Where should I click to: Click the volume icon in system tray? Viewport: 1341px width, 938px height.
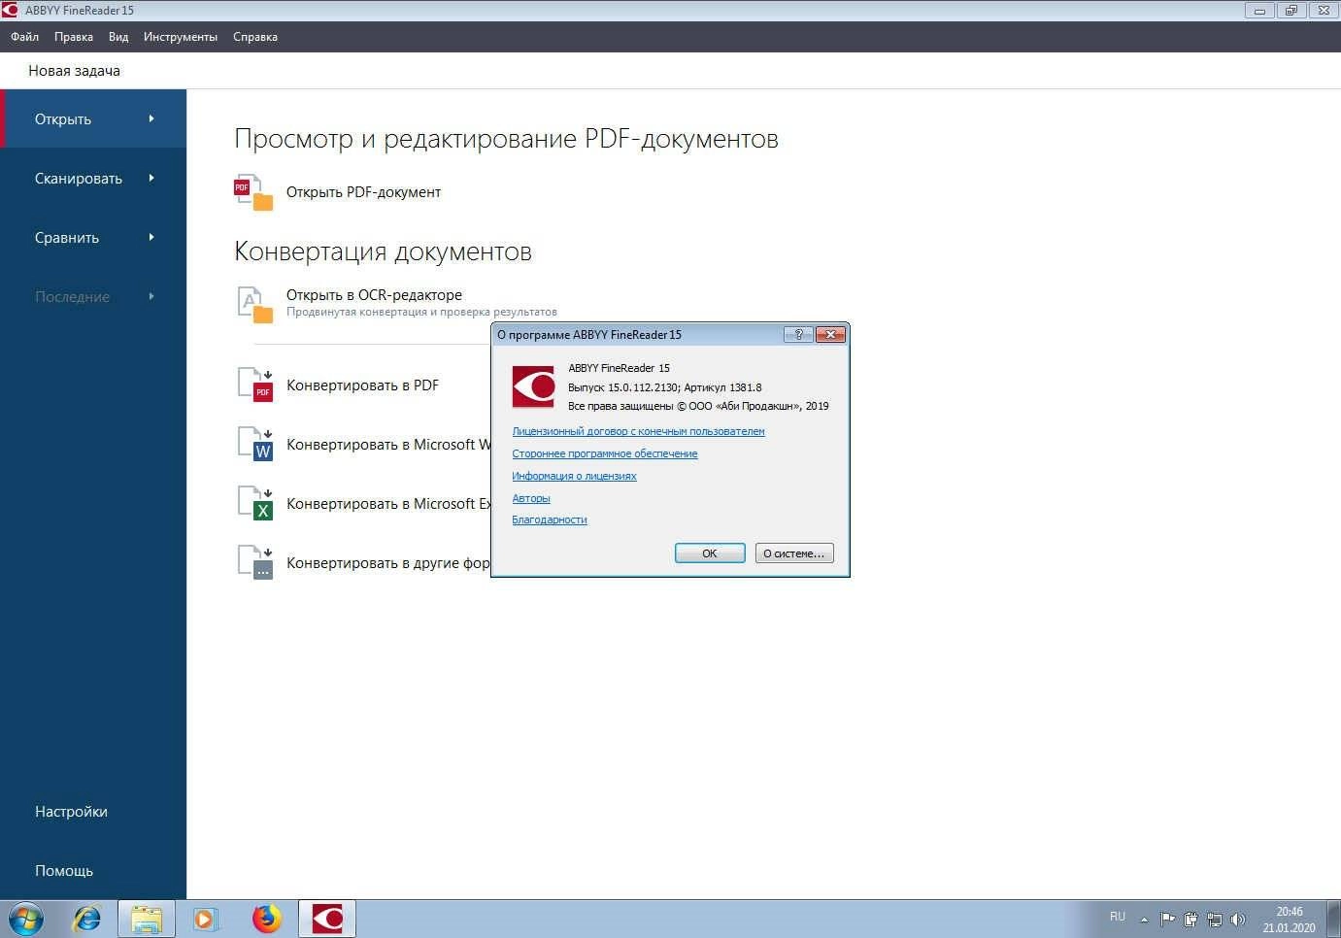point(1237,919)
